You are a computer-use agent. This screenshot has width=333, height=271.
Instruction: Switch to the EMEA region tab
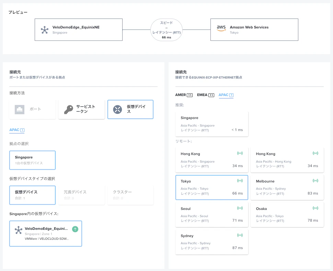(206, 95)
